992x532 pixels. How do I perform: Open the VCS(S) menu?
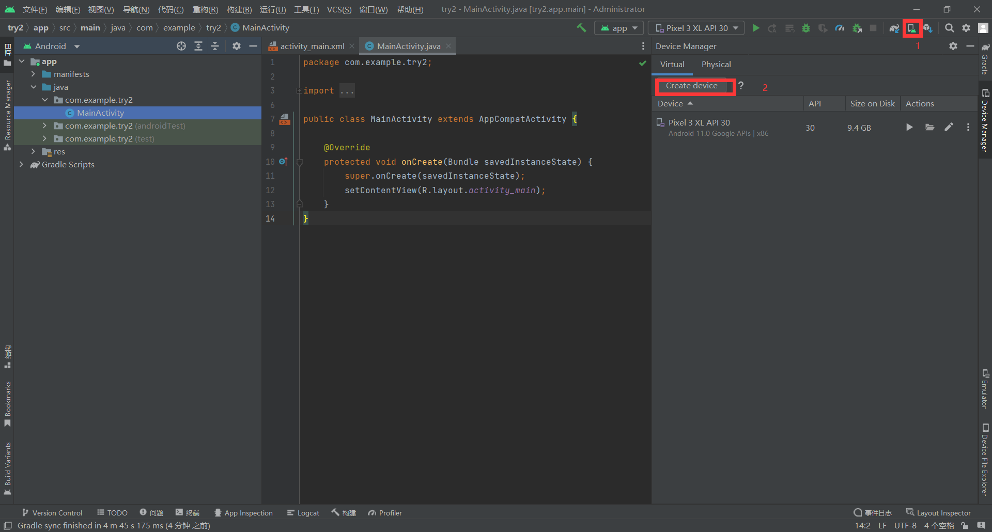(x=339, y=9)
